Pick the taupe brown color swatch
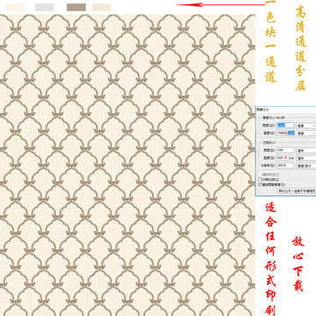Screen dimensions: 316x316 coord(76,7)
